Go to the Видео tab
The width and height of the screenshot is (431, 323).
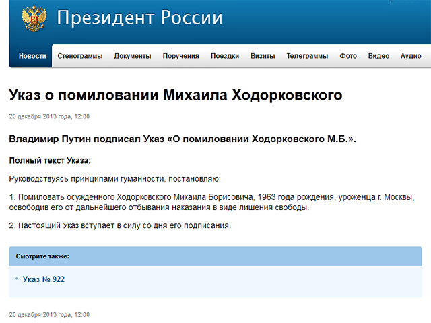click(x=378, y=56)
